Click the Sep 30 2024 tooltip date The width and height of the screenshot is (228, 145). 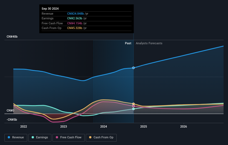(x=50, y=9)
